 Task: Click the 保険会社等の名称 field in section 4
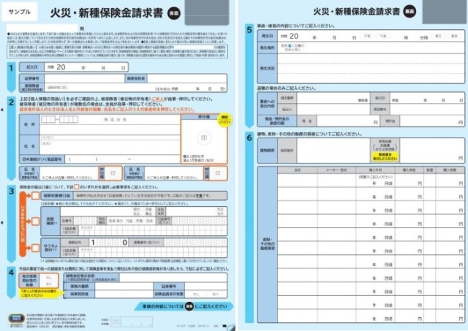coord(173,278)
